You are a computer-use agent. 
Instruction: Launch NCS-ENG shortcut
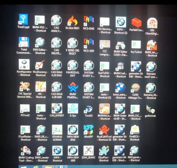[88, 21]
